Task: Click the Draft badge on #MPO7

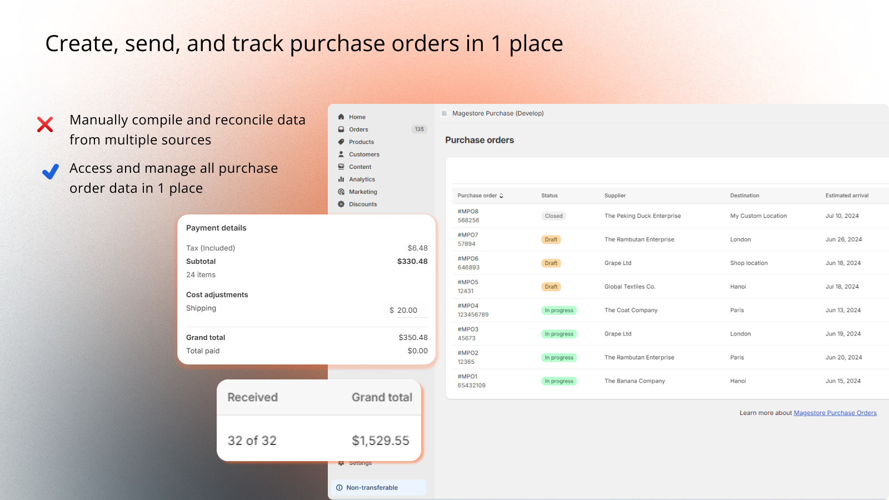Action: [x=551, y=239]
